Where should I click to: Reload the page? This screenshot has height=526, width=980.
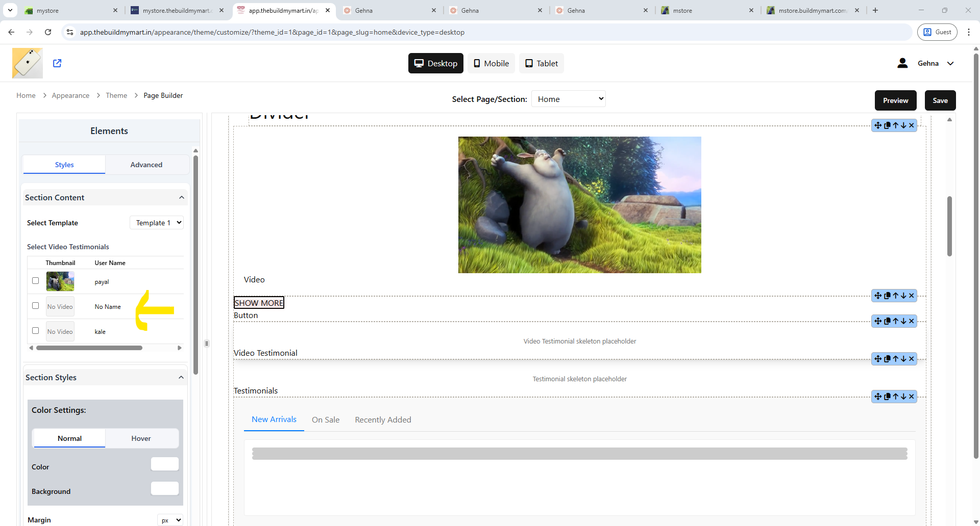(48, 32)
